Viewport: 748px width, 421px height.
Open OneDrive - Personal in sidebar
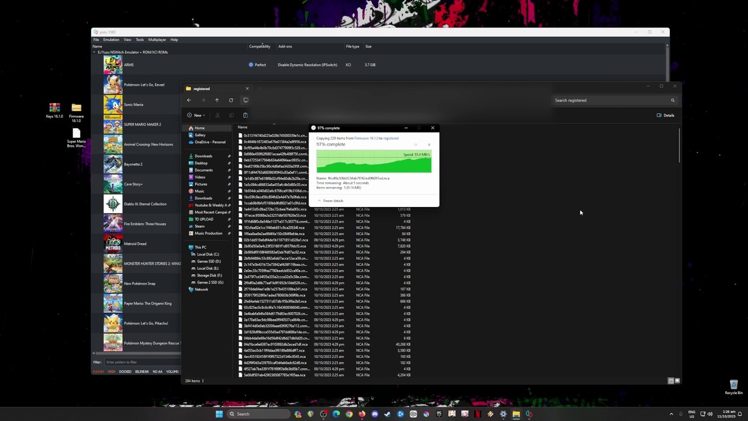[207, 142]
